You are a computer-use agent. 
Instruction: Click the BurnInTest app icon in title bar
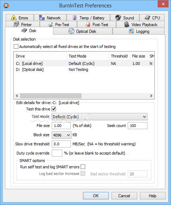pos(6,6)
